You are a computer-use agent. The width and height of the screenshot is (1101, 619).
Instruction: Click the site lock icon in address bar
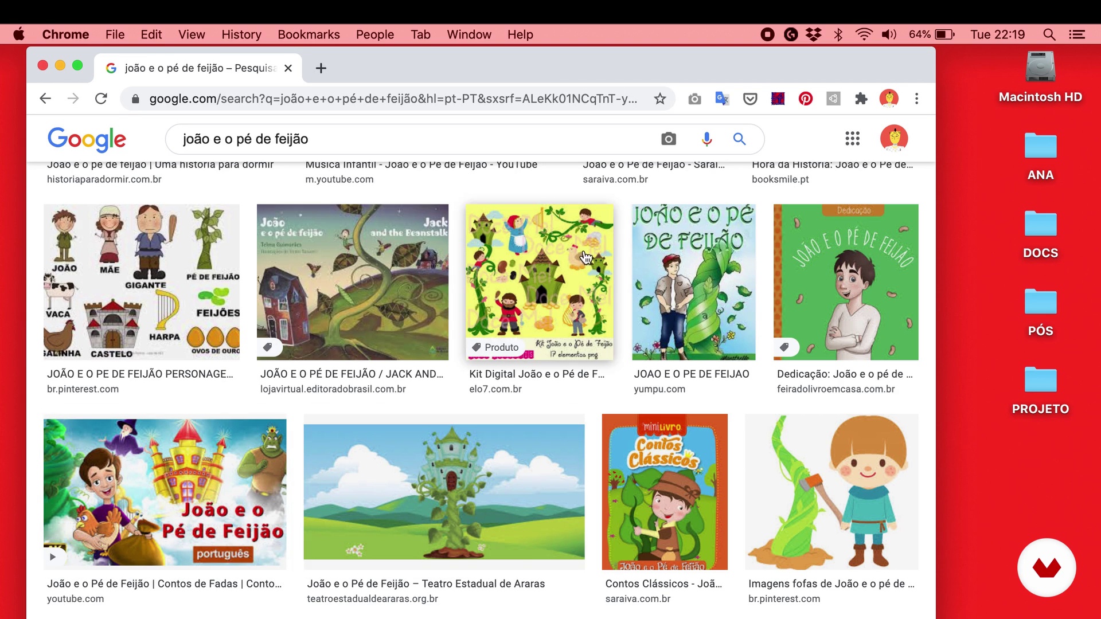pos(135,99)
